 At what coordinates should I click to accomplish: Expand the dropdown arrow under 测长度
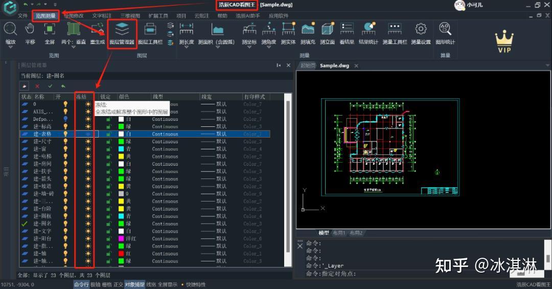pyautogui.click(x=186, y=47)
